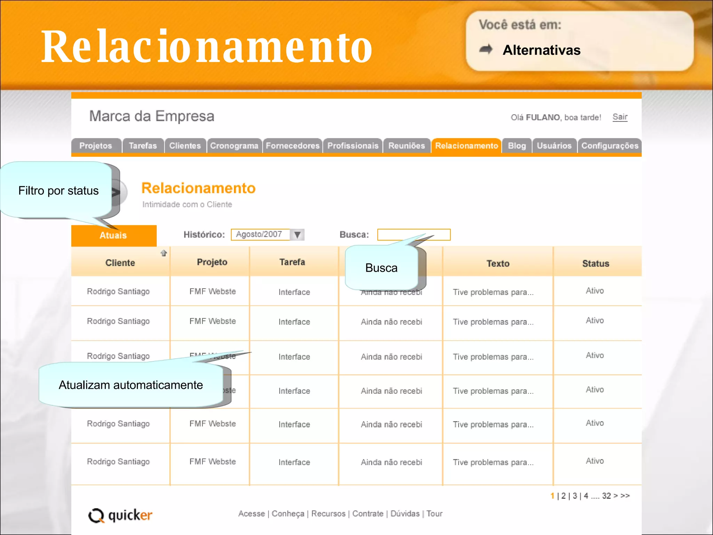Click the Sair logout link
The height and width of the screenshot is (535, 713).
[x=620, y=117]
